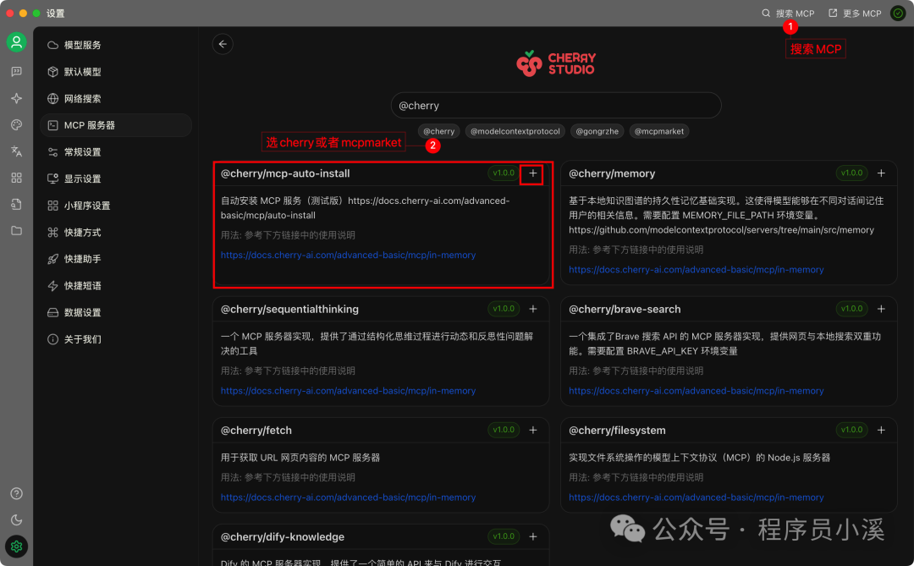This screenshot has width=914, height=566.
Task: Click v1.0.0 badge on mcp-auto-install
Action: (x=504, y=173)
